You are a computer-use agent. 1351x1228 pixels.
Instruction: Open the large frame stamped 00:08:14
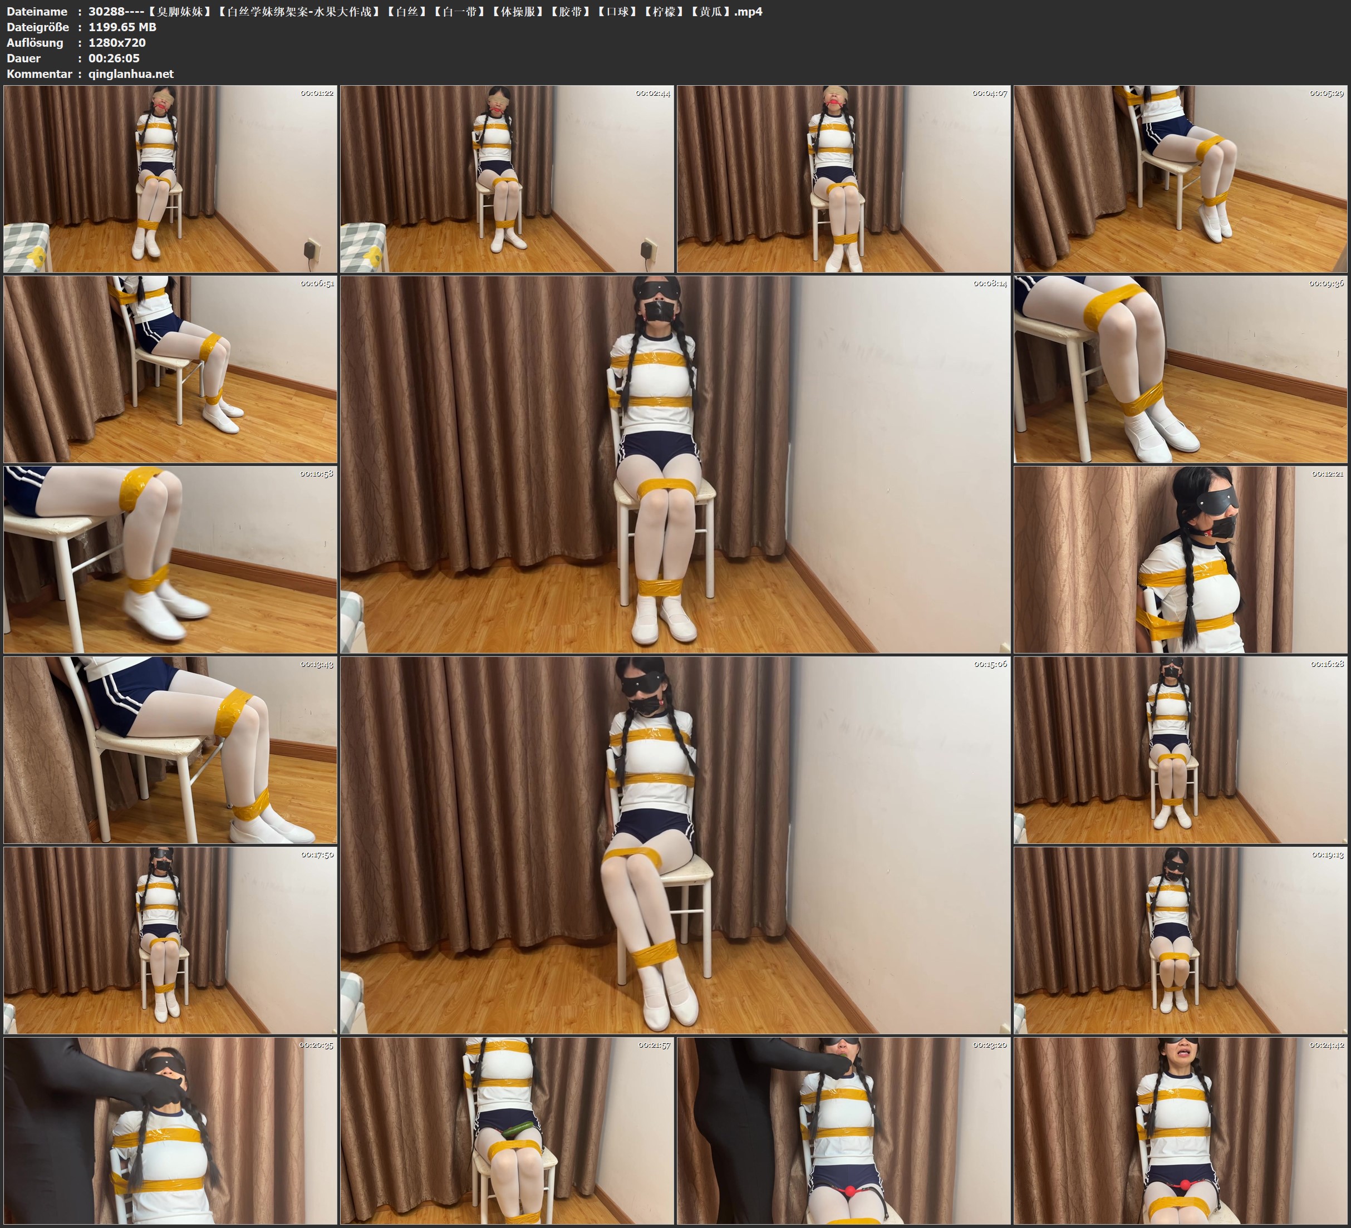point(675,464)
